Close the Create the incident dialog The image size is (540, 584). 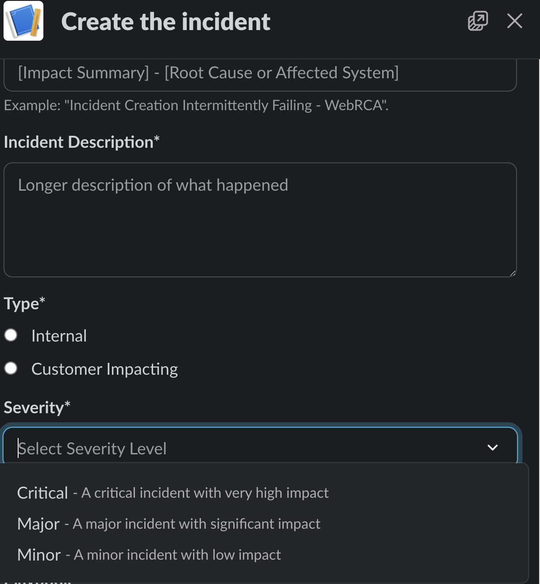tap(514, 21)
